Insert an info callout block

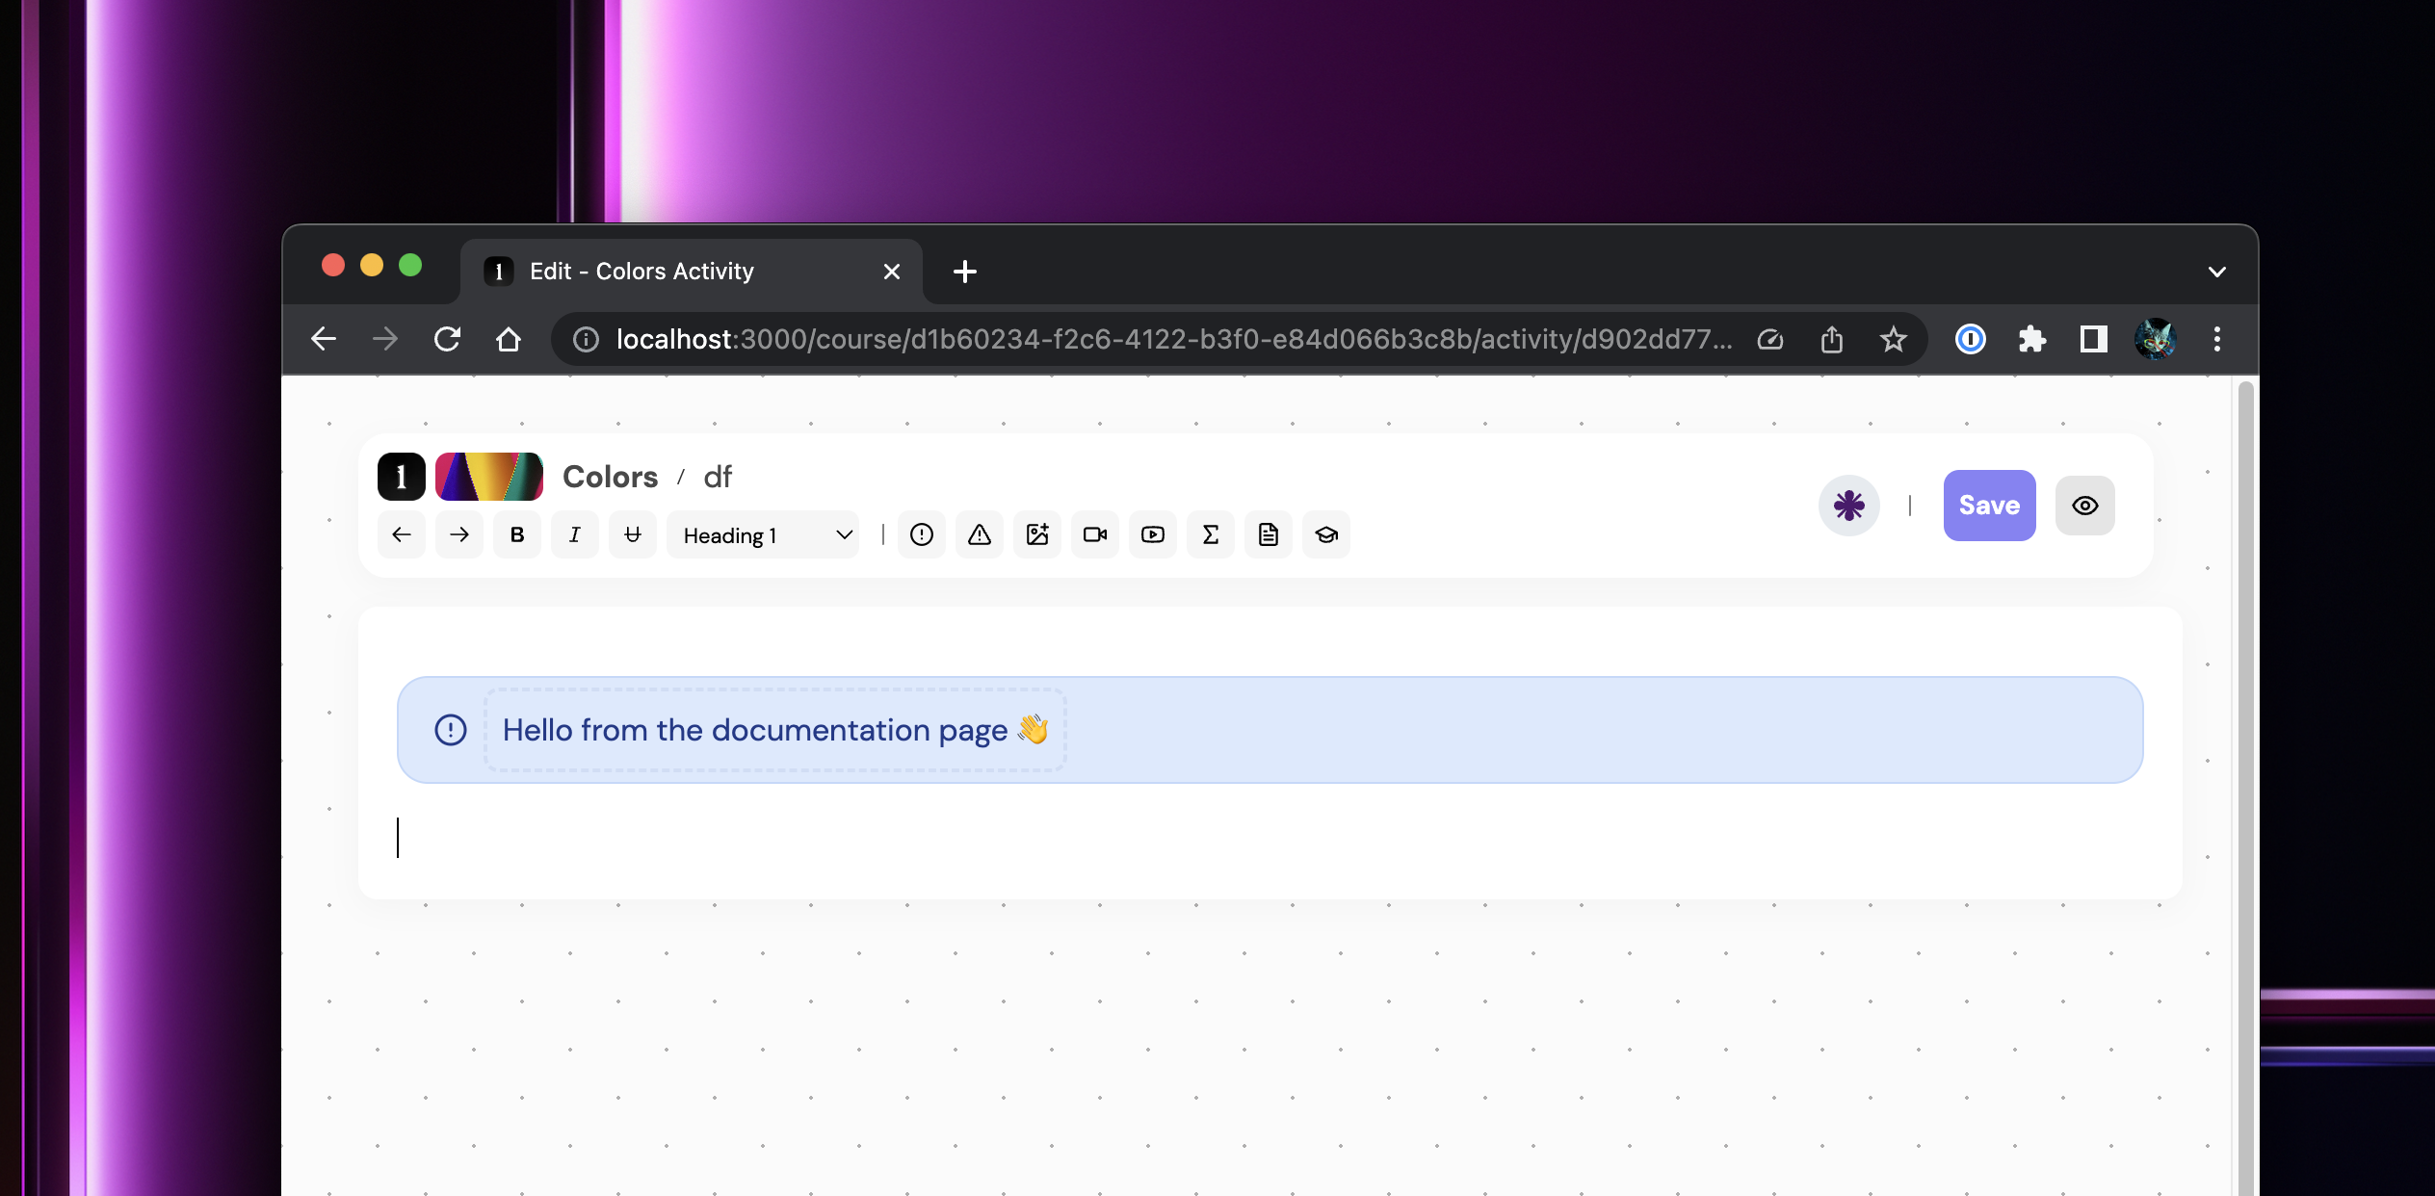click(921, 534)
